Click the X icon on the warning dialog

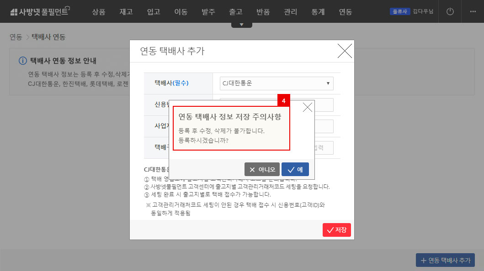308,107
